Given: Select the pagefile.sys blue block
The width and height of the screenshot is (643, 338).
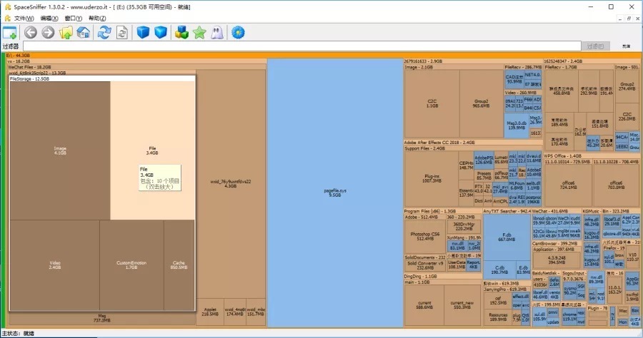Looking at the screenshot, I should [334, 193].
